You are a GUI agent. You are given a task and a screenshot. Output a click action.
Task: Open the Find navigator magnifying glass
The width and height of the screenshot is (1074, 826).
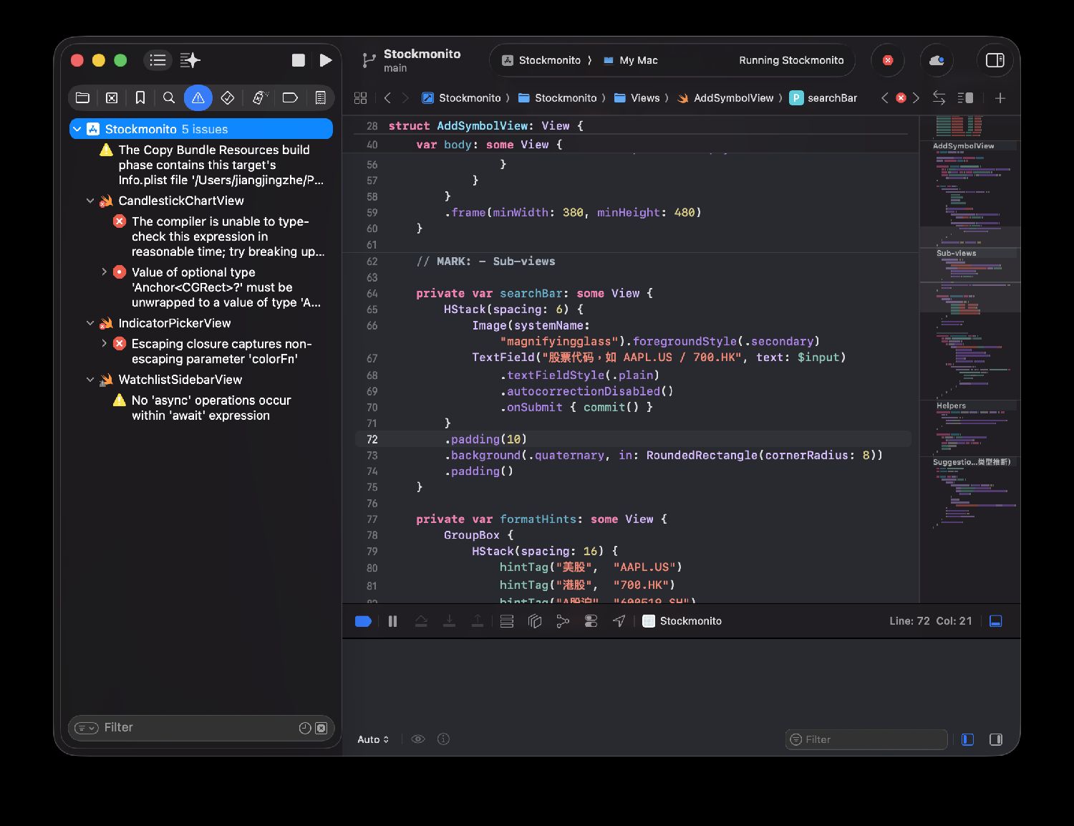point(169,97)
